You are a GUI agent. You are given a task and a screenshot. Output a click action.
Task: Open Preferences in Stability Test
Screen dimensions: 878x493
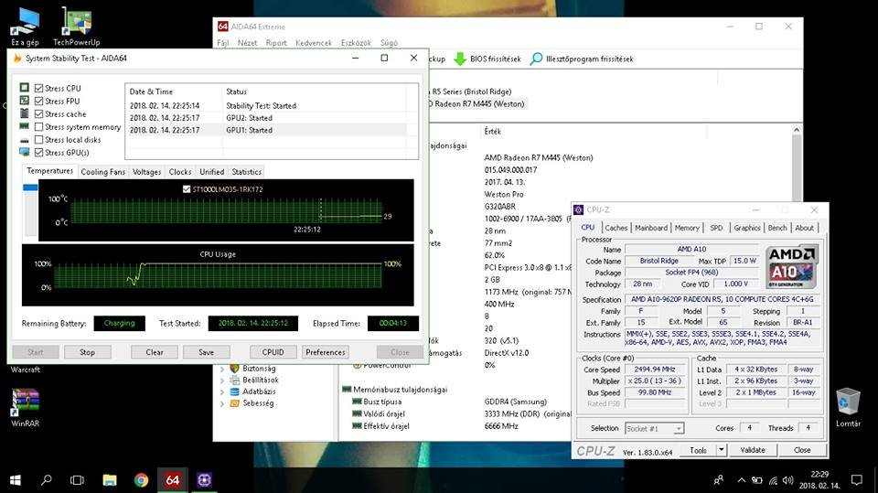coord(326,352)
